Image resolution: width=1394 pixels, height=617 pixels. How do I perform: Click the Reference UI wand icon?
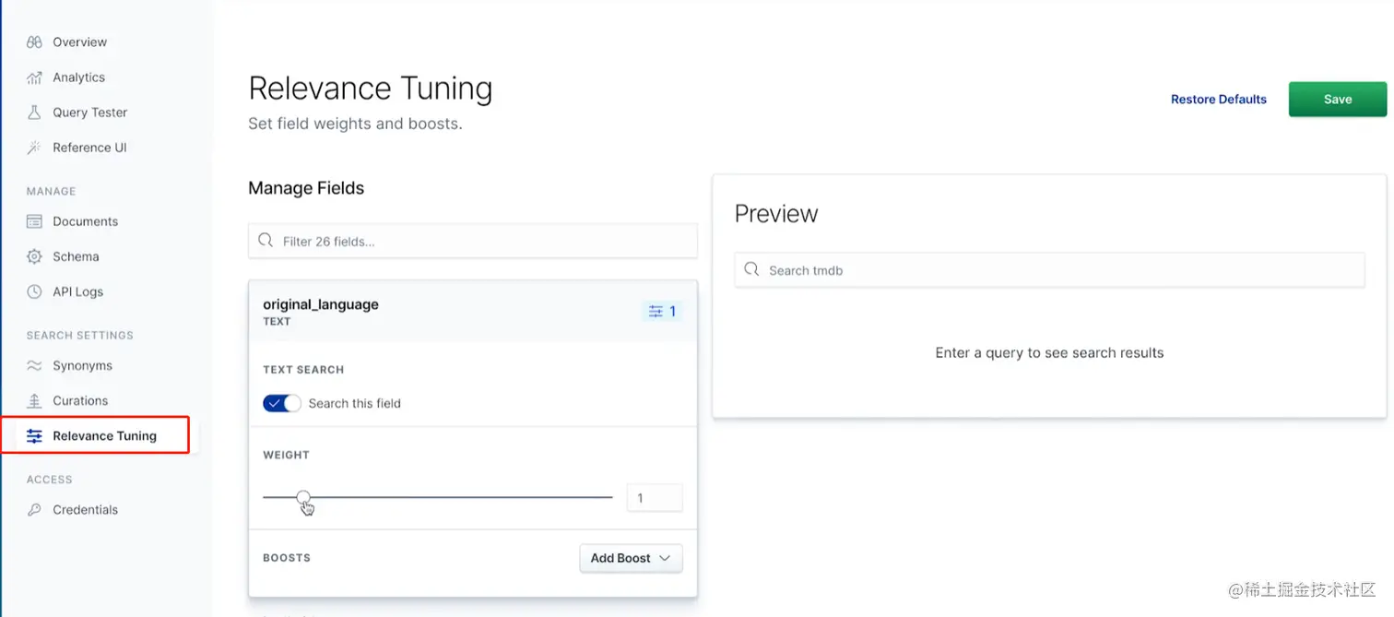pos(34,148)
